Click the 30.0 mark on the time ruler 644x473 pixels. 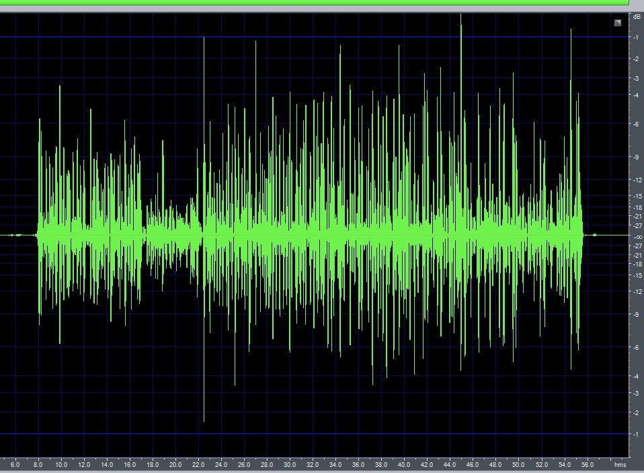(x=290, y=465)
